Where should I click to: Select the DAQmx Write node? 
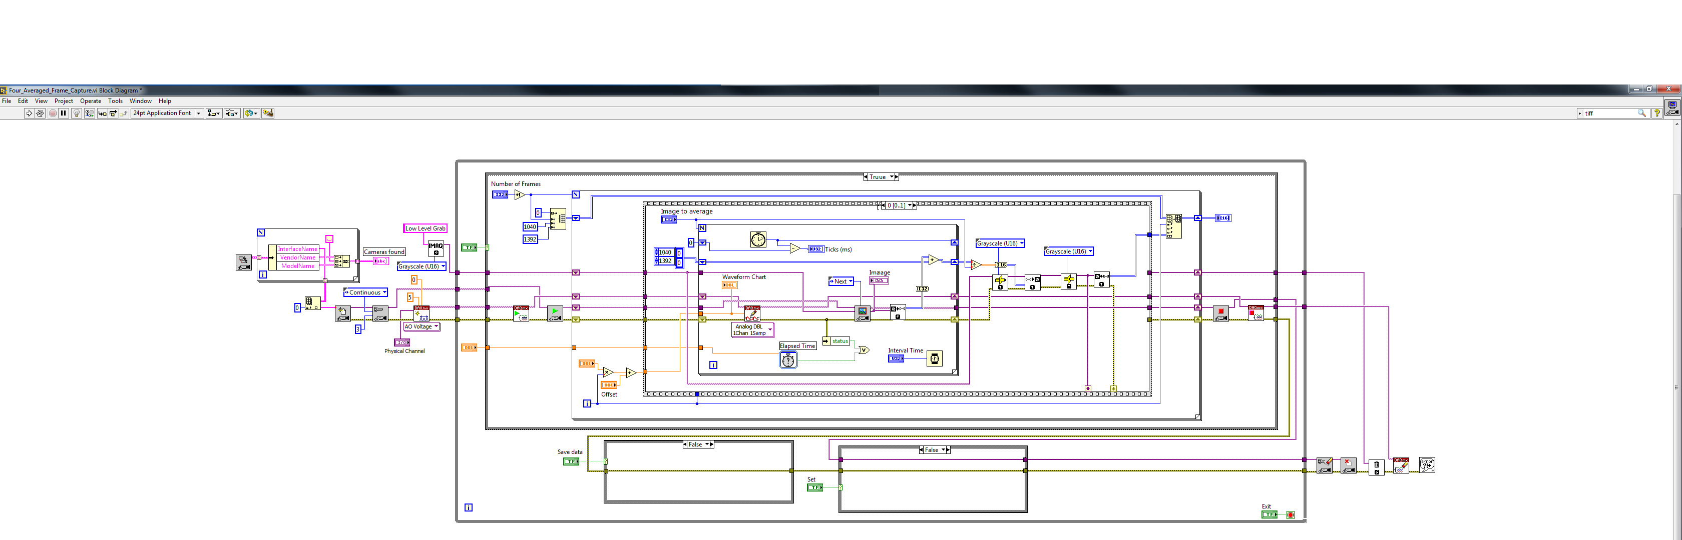tap(752, 313)
